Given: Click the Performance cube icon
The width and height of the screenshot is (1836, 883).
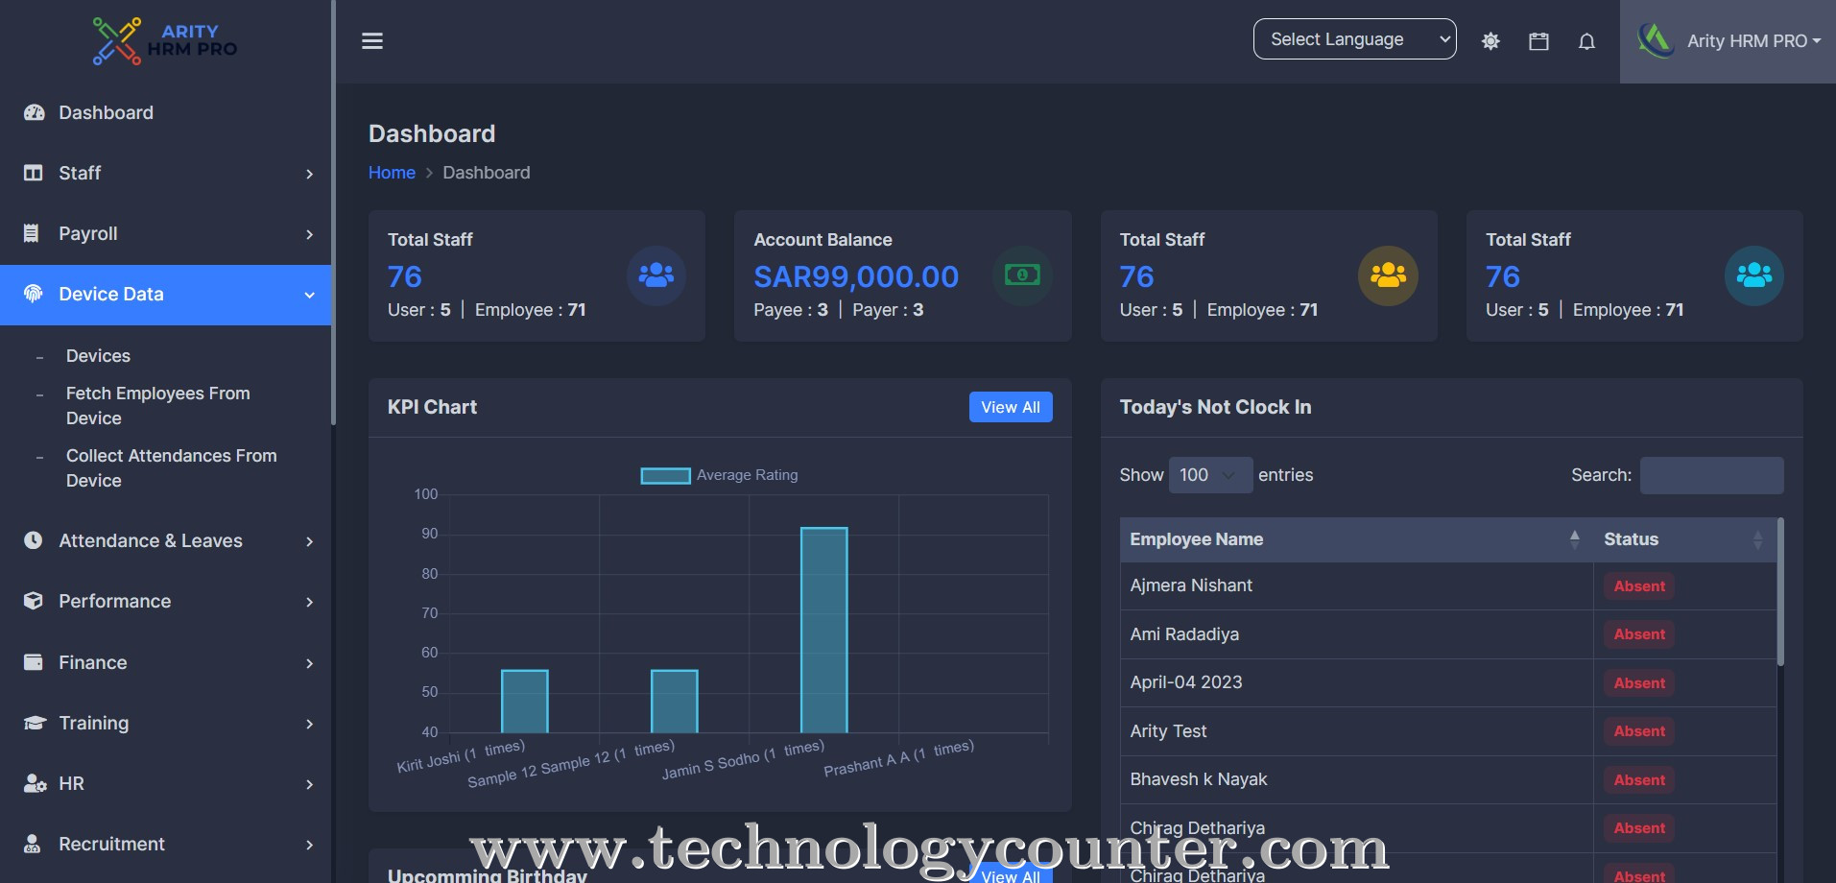Looking at the screenshot, I should (x=34, y=601).
